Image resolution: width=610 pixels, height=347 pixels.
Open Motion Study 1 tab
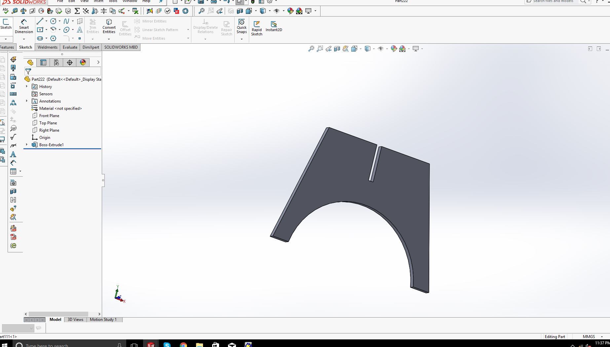[103, 320]
